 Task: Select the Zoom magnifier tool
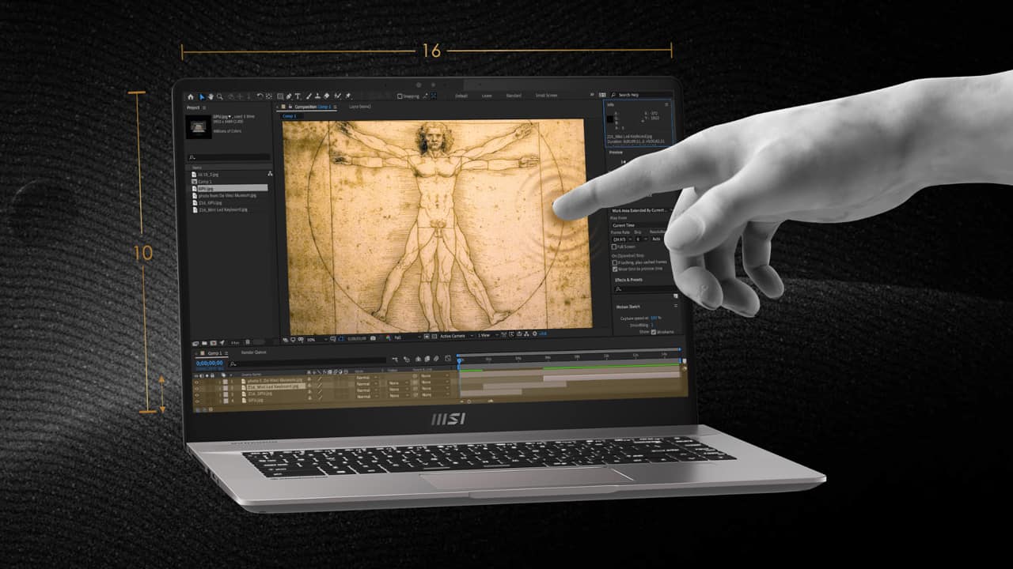click(x=219, y=96)
